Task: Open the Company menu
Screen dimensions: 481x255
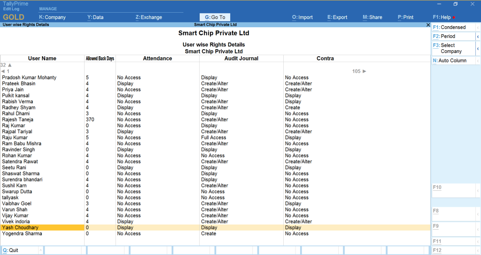Action: coord(52,17)
